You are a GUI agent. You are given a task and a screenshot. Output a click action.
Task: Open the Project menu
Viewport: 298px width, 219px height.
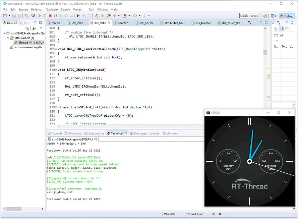point(78,9)
